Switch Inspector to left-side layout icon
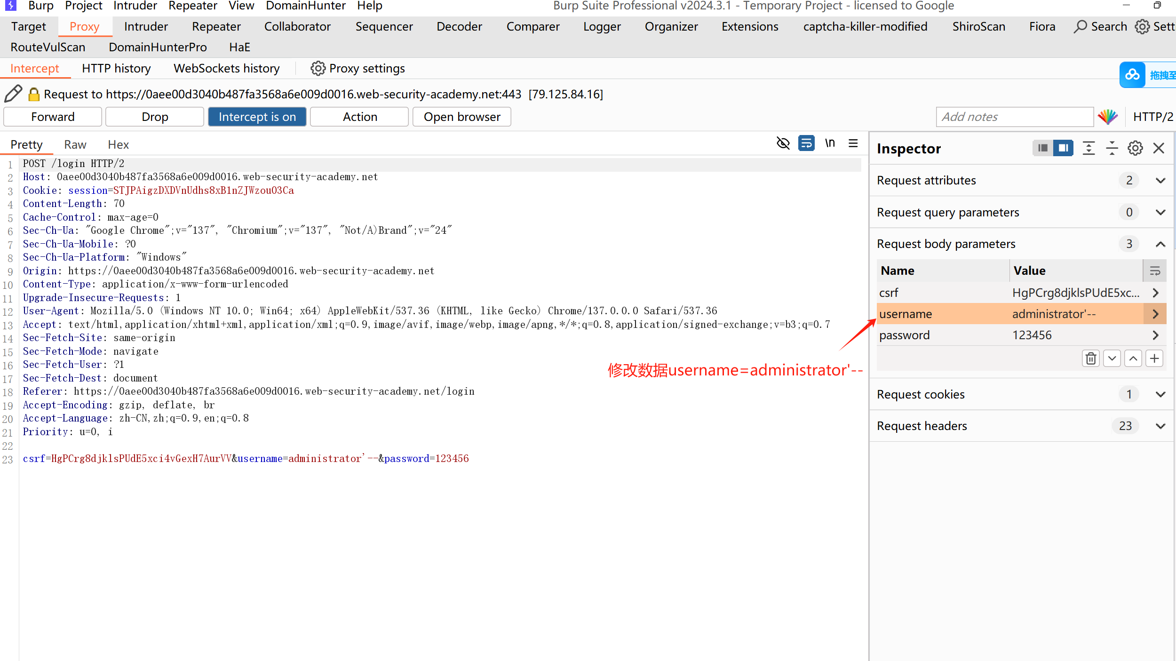Screen dimensions: 1176x661 coord(1043,148)
